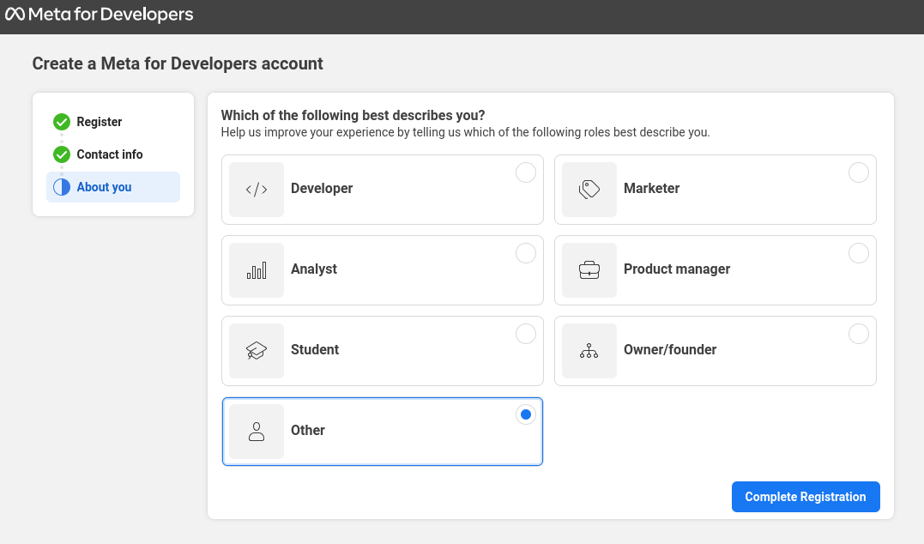Select the About you step
Image resolution: width=924 pixels, height=544 pixels.
pos(104,187)
